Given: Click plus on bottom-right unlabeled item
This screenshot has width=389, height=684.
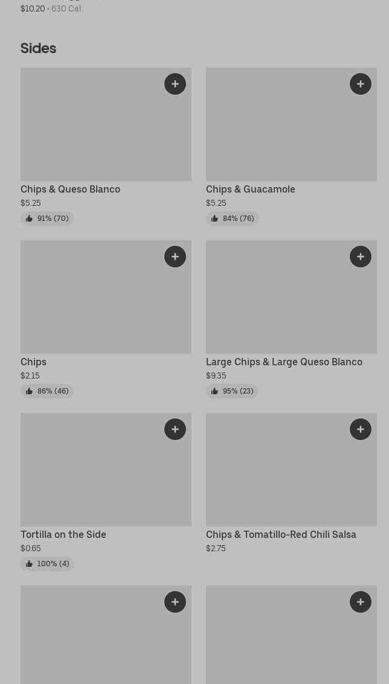Looking at the screenshot, I should pyautogui.click(x=361, y=602).
